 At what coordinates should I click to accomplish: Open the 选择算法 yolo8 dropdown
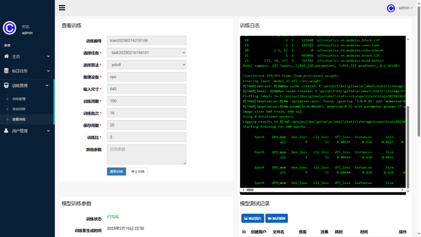[147, 65]
